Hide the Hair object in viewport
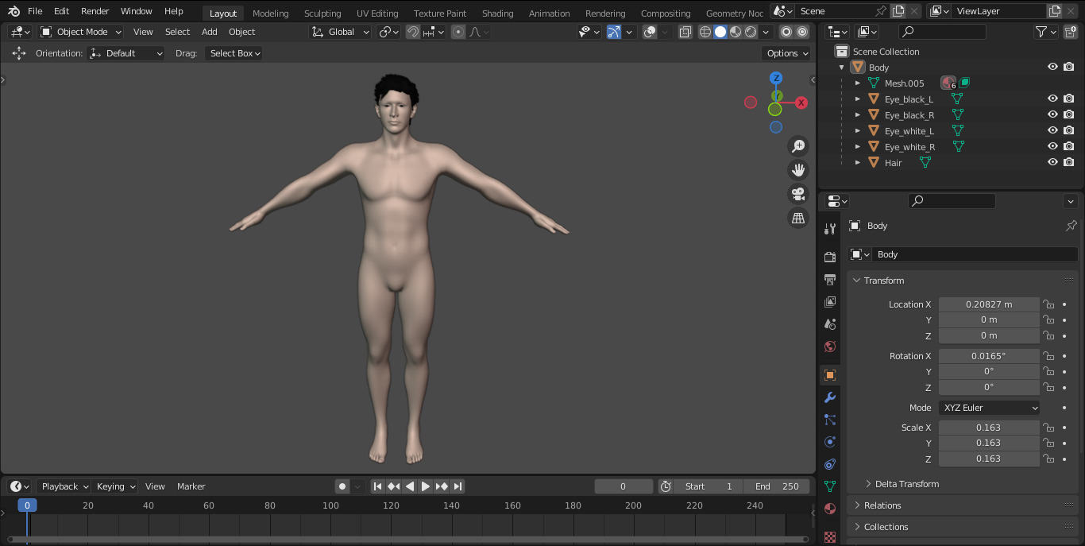This screenshot has width=1085, height=546. pyautogui.click(x=1052, y=162)
